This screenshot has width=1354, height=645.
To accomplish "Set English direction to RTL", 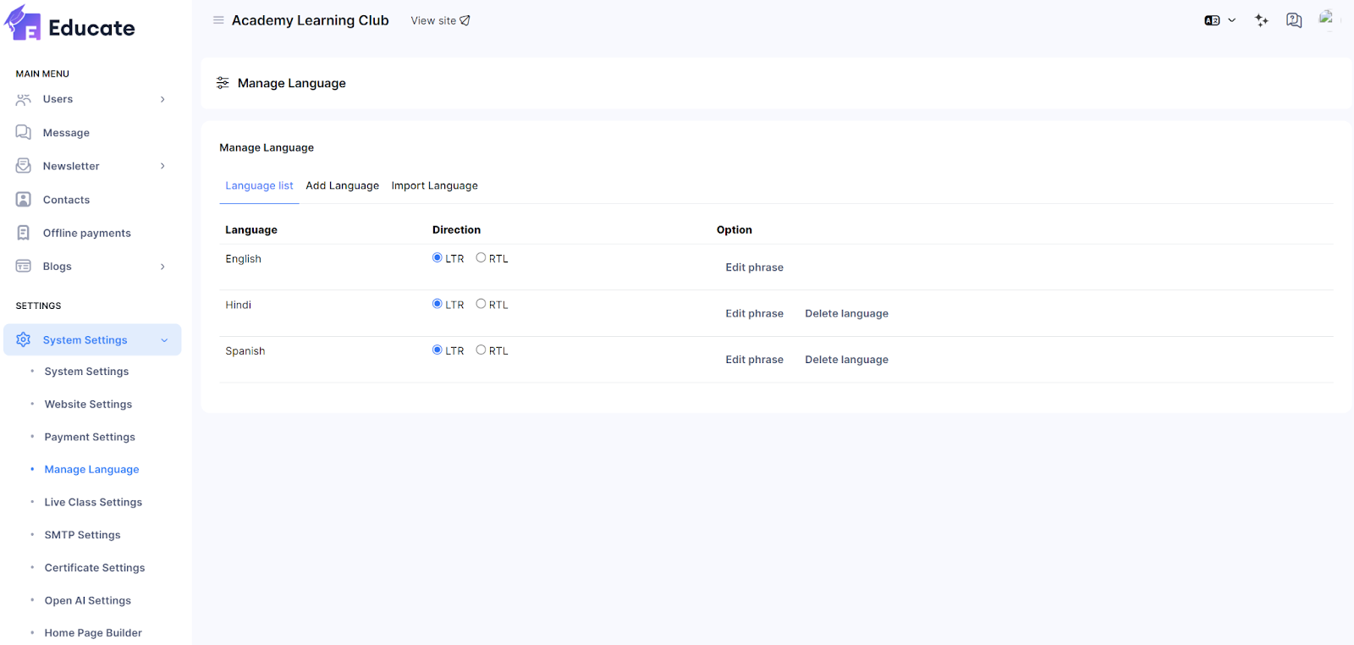I will [481, 258].
